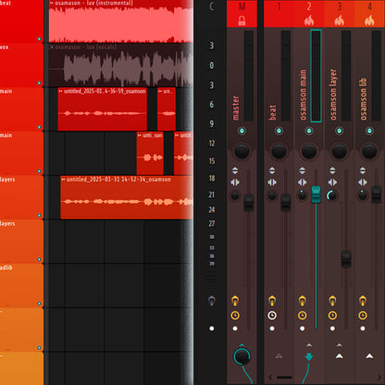Click mixer scroll-right arrow at bottom
This screenshot has height=385, width=385.
pos(379,378)
